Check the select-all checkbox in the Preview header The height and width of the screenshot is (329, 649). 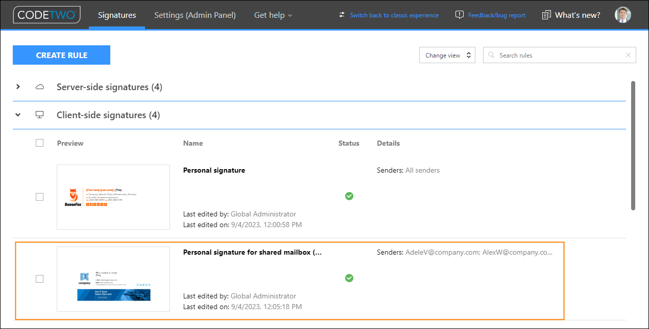[x=39, y=143]
